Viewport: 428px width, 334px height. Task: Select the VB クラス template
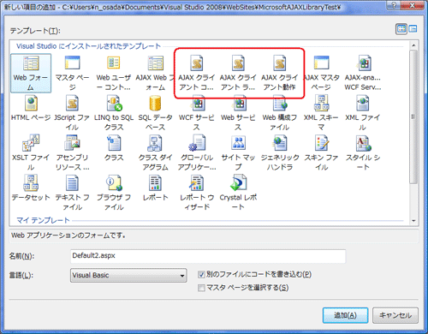tap(114, 148)
